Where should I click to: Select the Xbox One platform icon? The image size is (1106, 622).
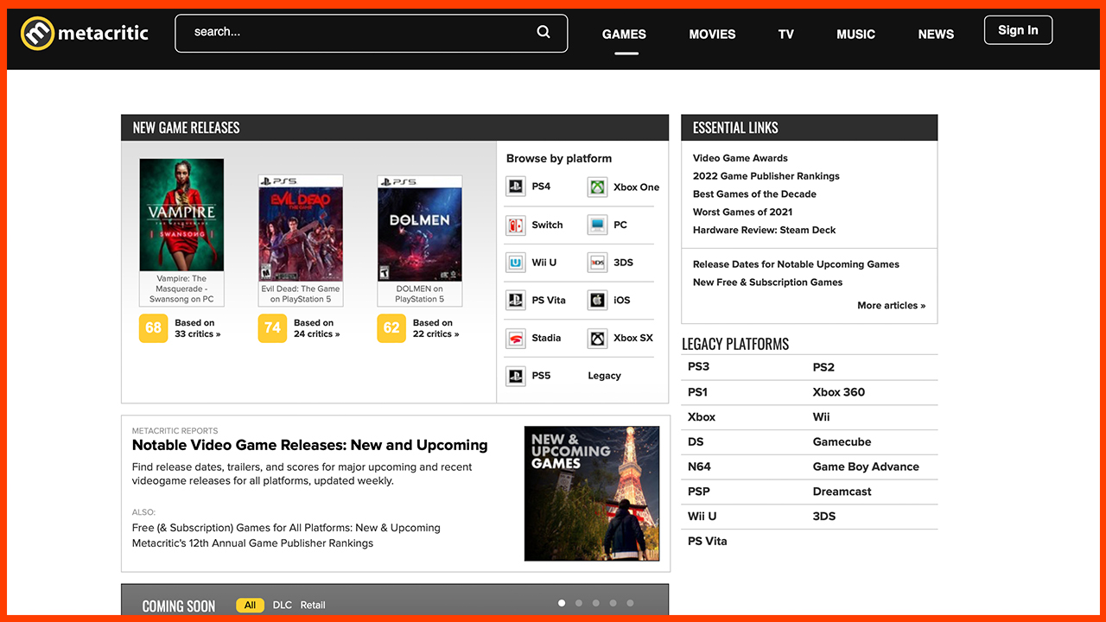click(597, 187)
